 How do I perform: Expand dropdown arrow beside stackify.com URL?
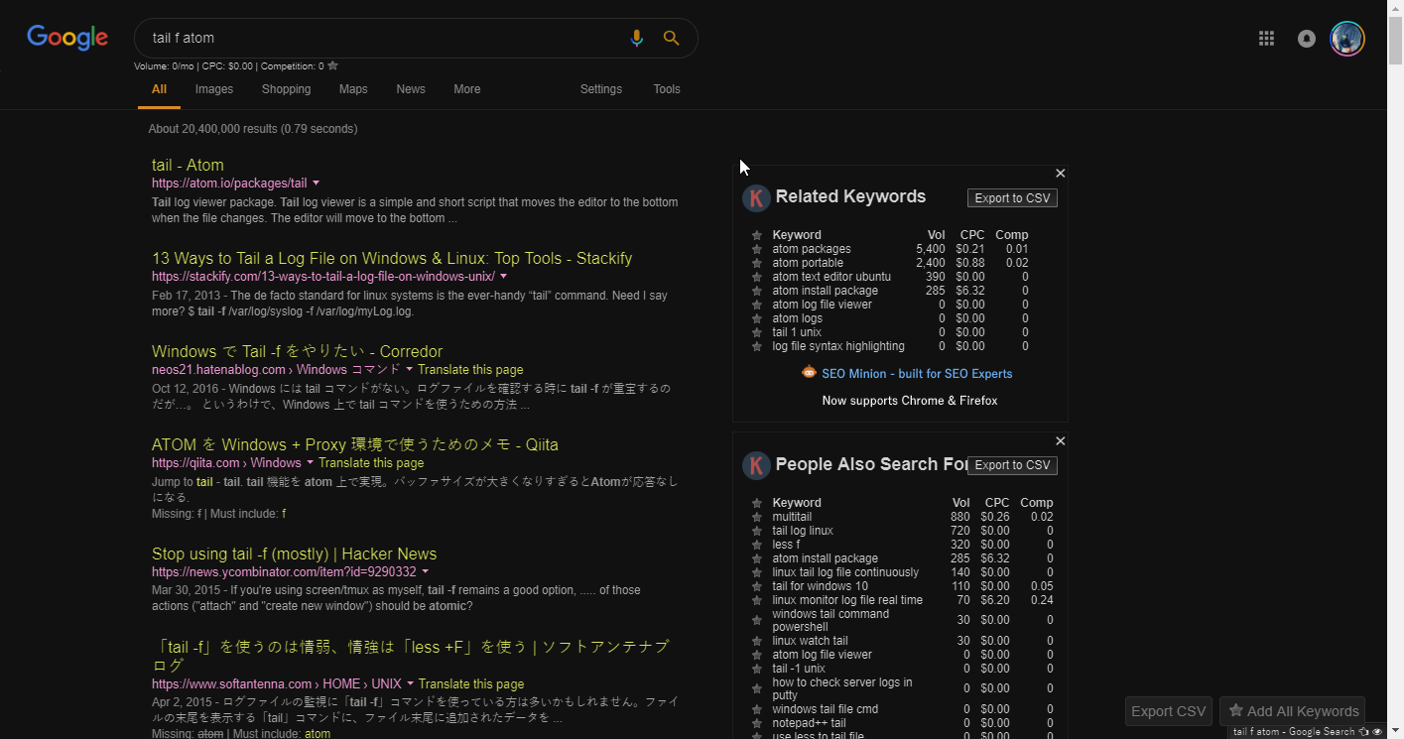(x=504, y=277)
